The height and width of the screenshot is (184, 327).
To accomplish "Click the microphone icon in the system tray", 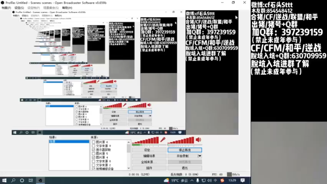I will pos(197,180).
